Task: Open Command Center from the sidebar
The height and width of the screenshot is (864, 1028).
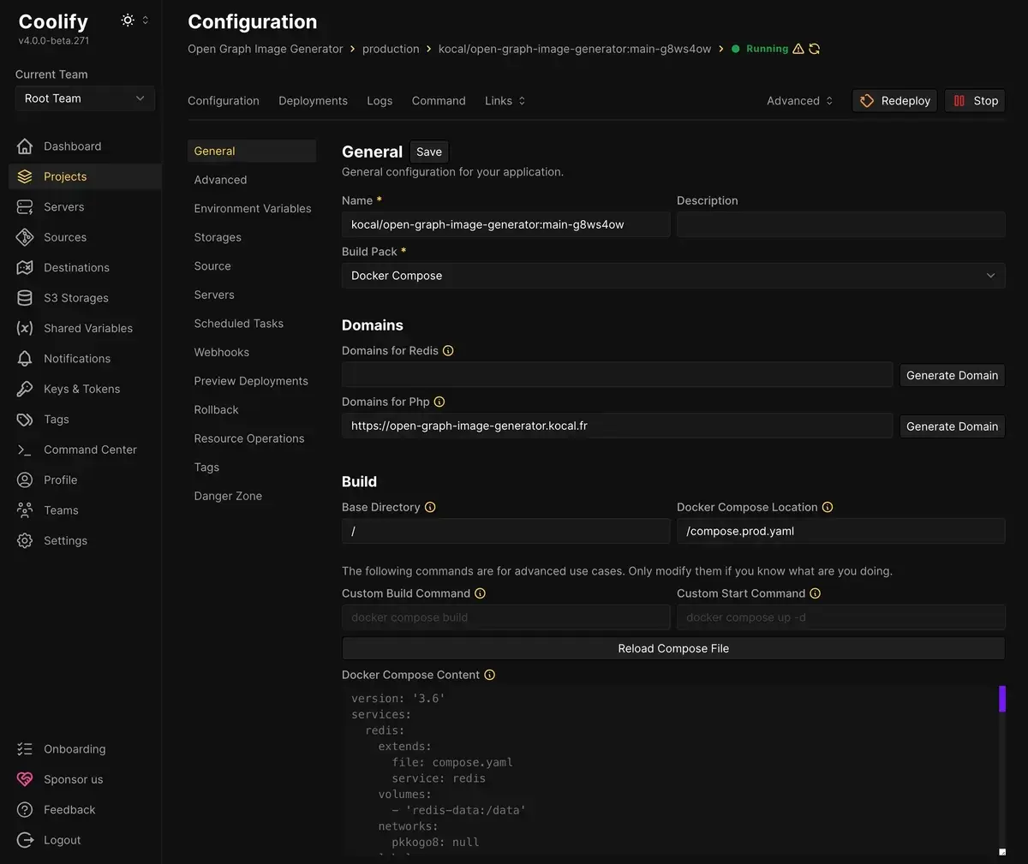Action: (x=89, y=450)
